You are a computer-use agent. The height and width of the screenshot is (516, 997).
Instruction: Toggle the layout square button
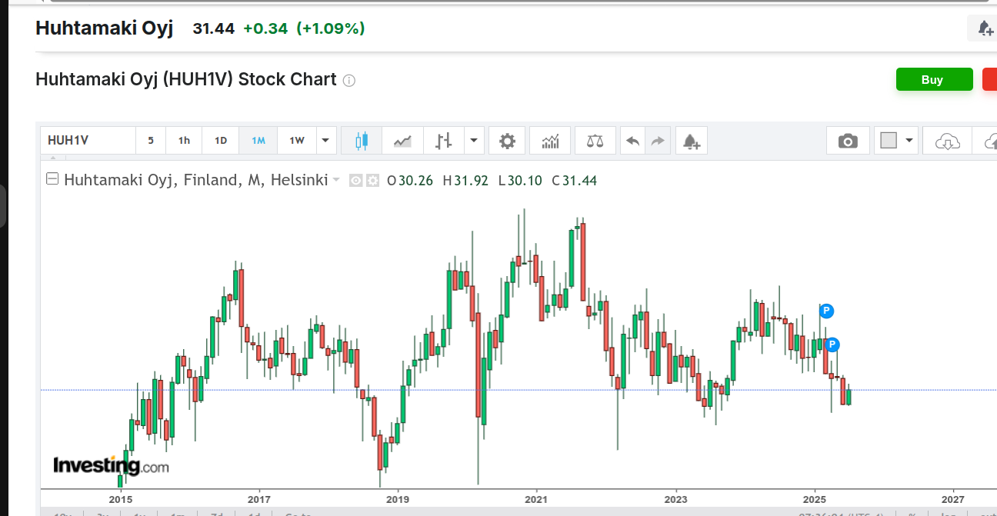[x=889, y=141]
